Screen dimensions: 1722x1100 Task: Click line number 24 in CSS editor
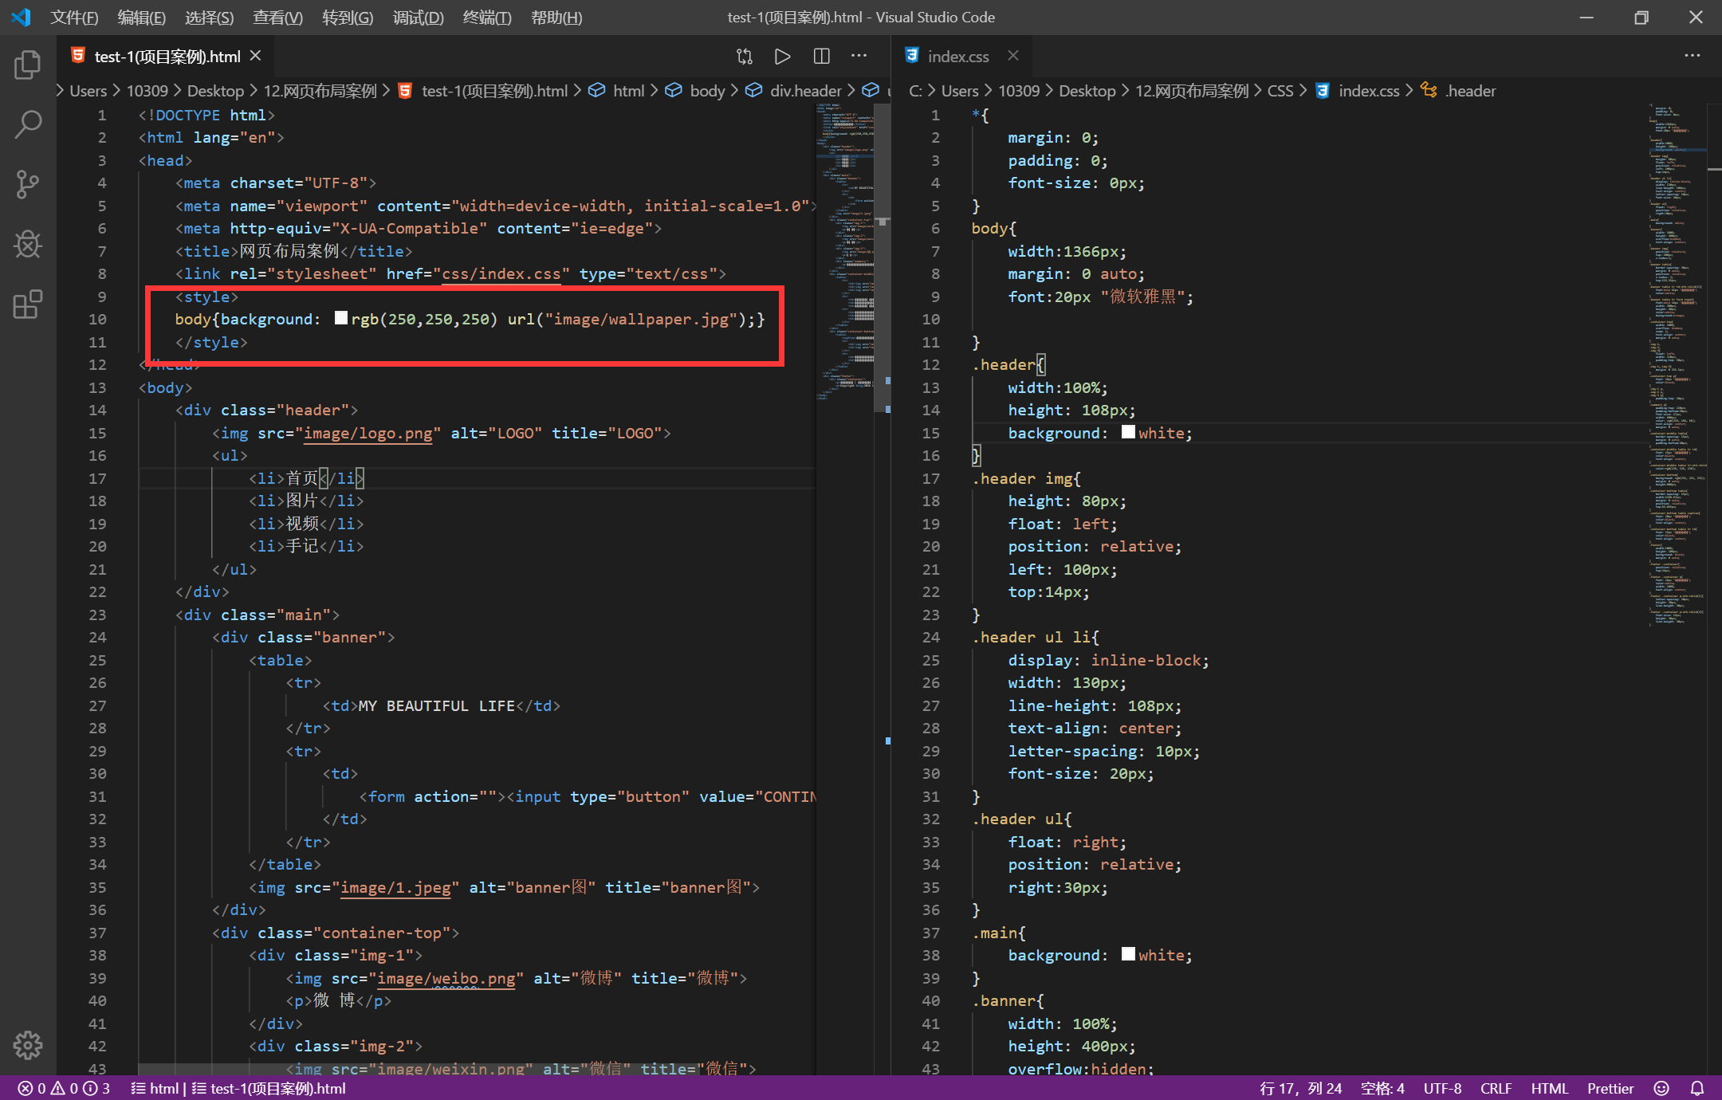point(930,637)
